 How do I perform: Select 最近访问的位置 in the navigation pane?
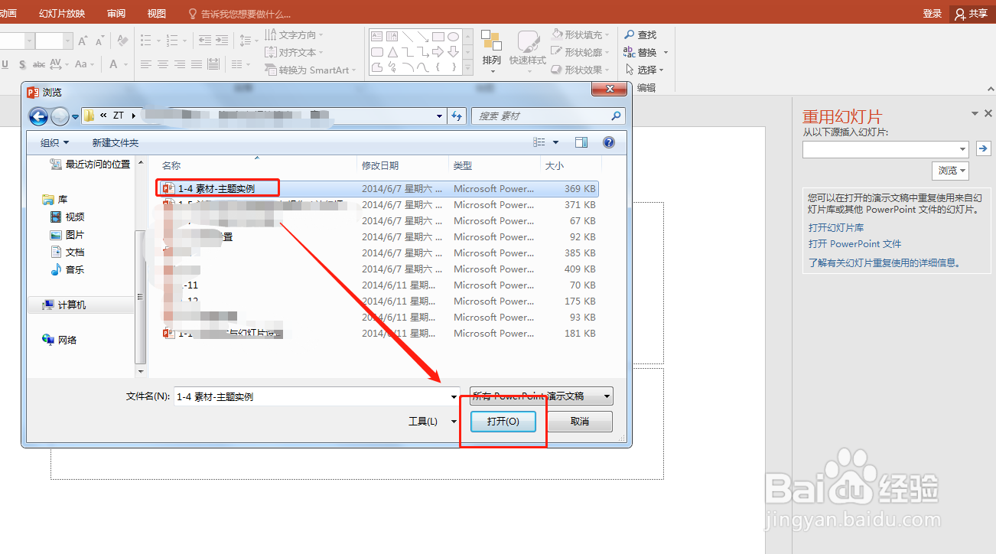[x=90, y=164]
